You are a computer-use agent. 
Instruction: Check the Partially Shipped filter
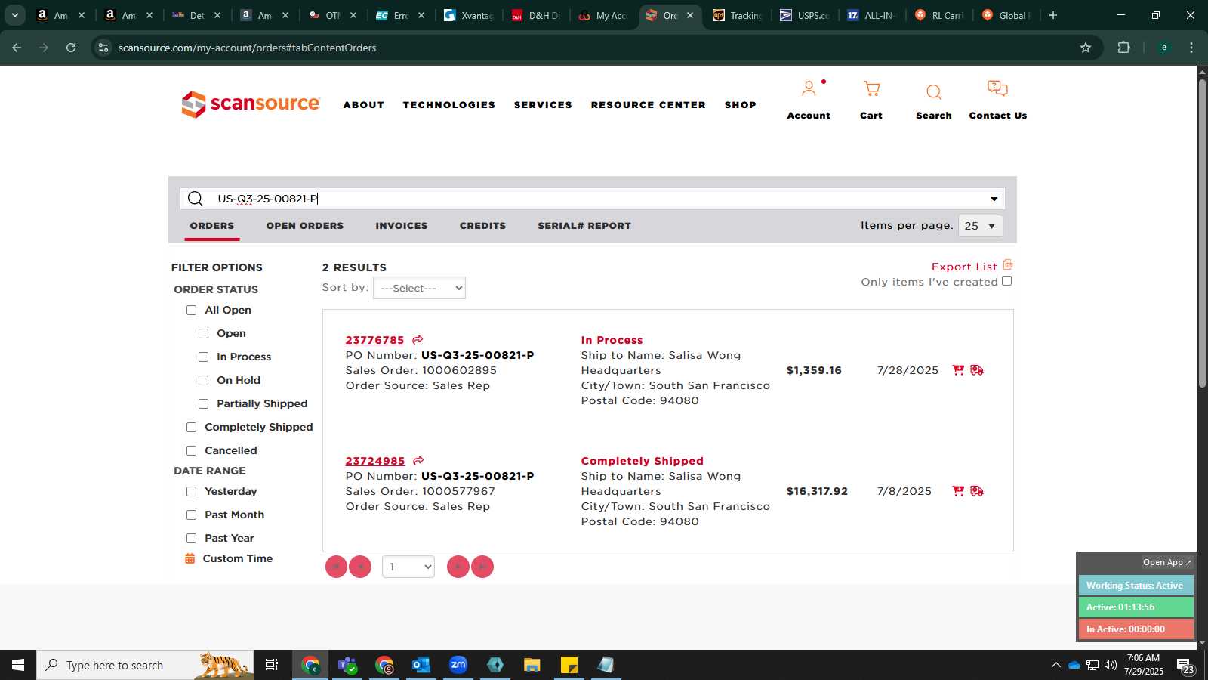(x=203, y=404)
